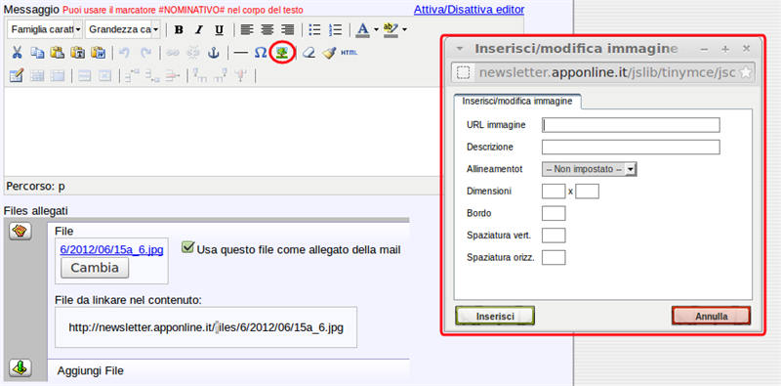
Task: Click the 'Aggiungi File' label
Action: (90, 371)
